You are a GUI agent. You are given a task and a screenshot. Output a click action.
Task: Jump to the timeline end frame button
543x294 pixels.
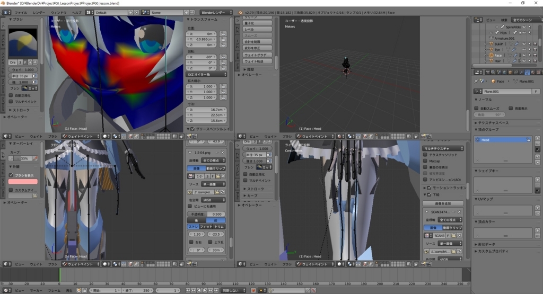(x=216, y=290)
